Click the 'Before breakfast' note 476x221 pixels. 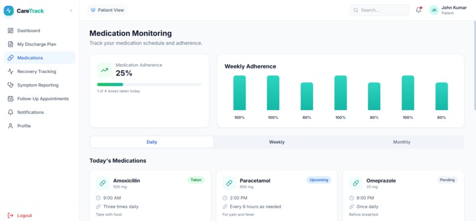click(x=364, y=215)
